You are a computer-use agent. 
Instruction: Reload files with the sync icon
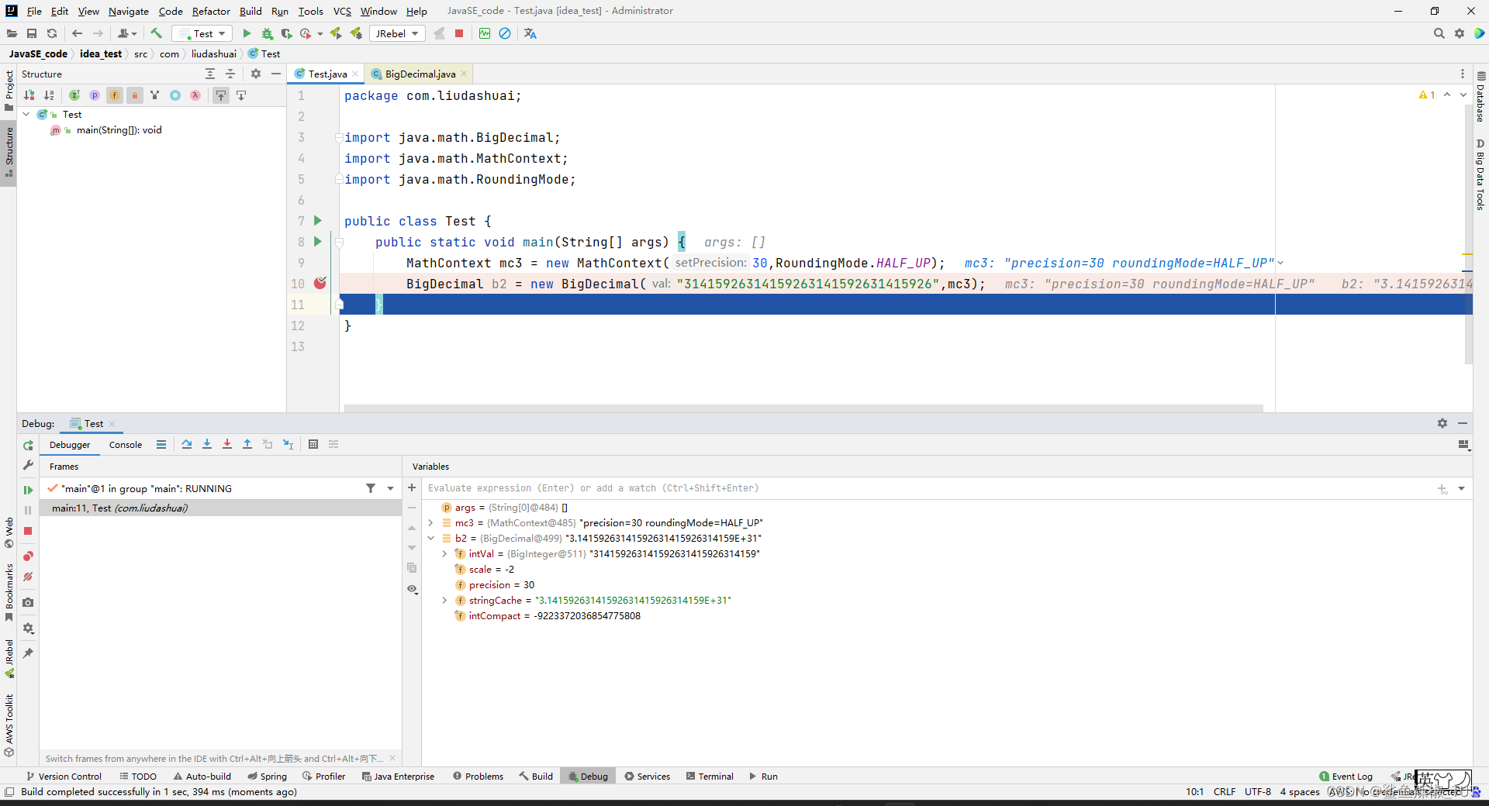(x=52, y=33)
